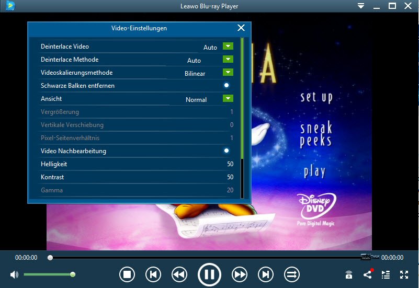Click the Vergrößerung setting row

point(137,111)
